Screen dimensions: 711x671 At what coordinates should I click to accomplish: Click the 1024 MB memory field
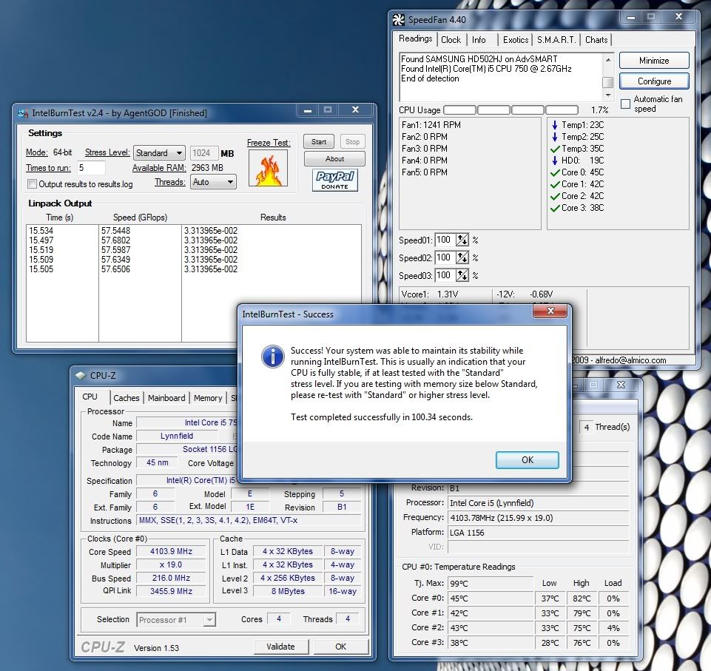coord(203,153)
